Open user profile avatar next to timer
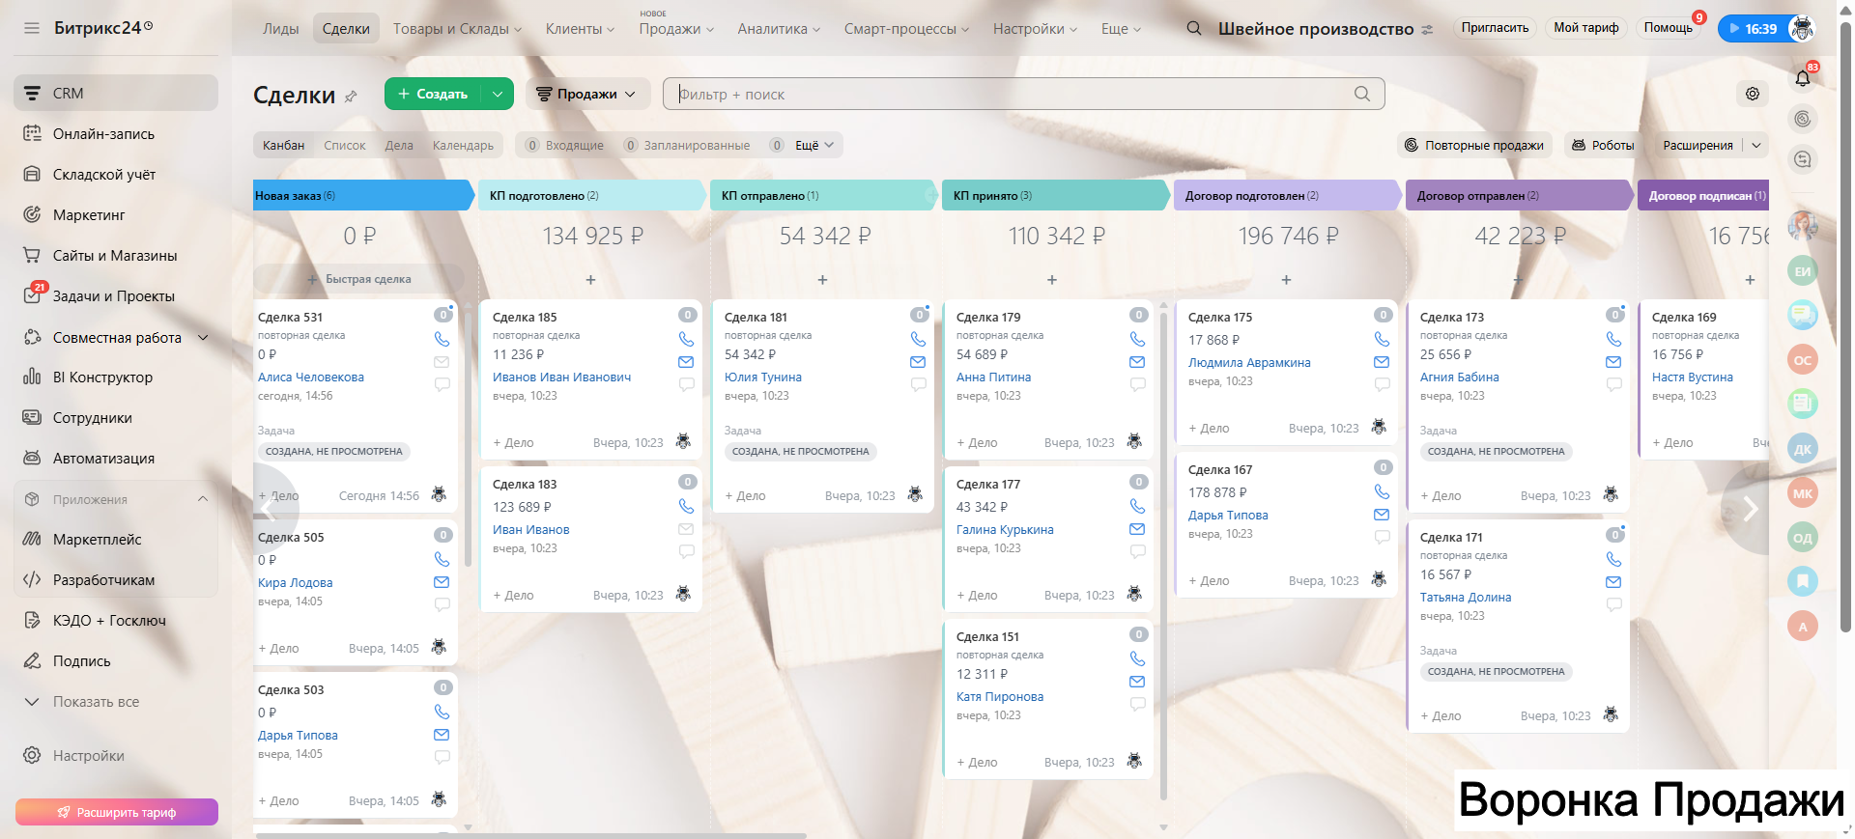Screen dimensions: 1855x839 1802,28
